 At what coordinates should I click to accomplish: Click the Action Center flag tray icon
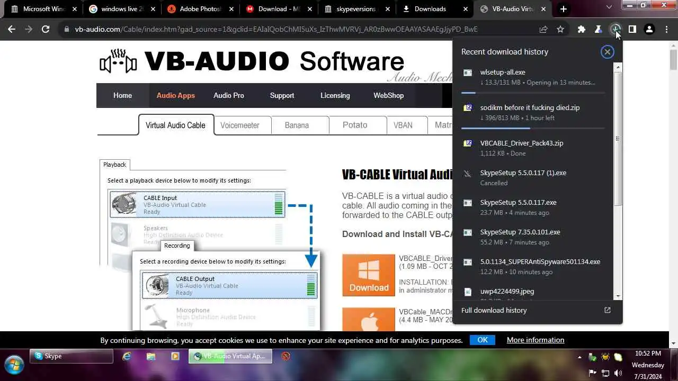click(593, 373)
